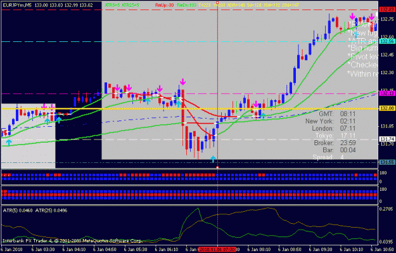Click the London: 07:11 clock row
The image size is (396, 253).
334,128
